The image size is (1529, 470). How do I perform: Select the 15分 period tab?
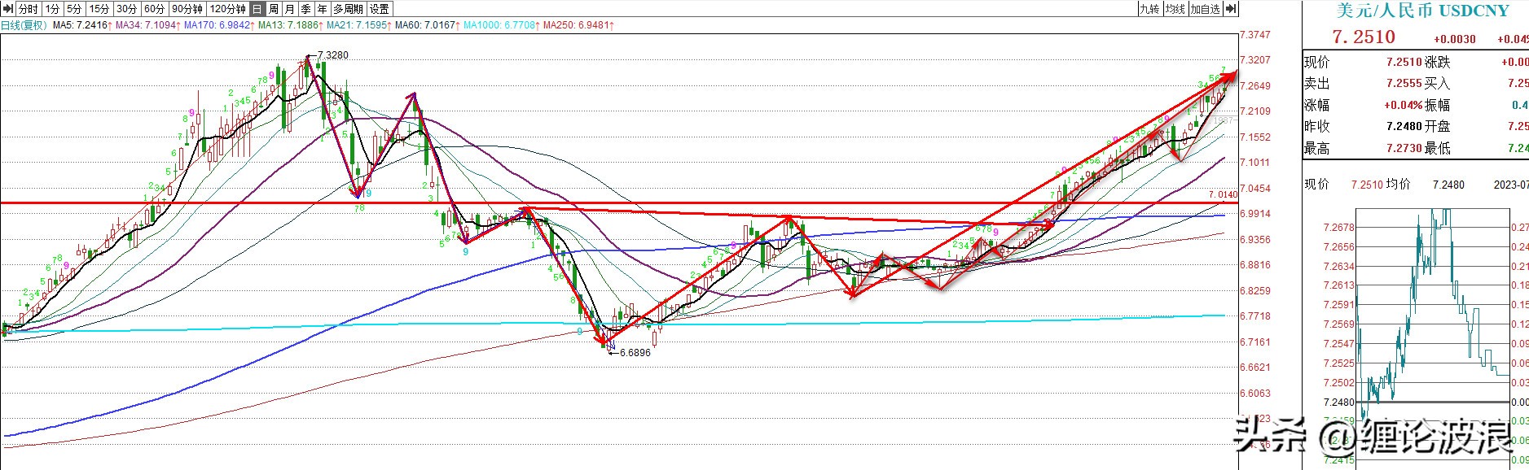(x=99, y=9)
